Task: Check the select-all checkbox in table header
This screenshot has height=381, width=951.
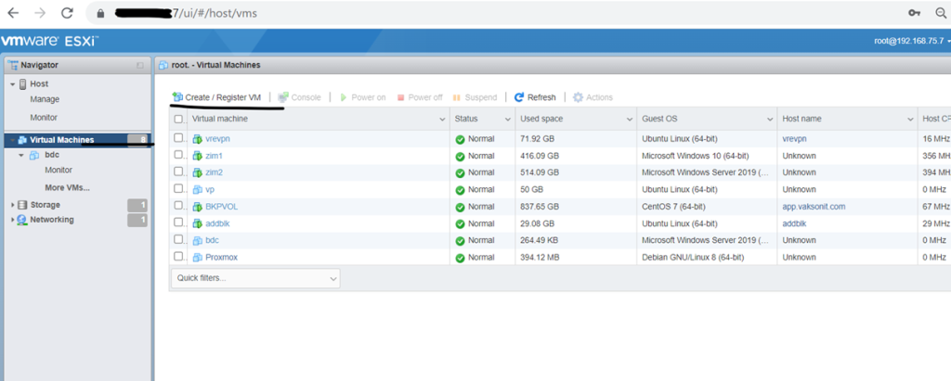Action: click(x=179, y=120)
